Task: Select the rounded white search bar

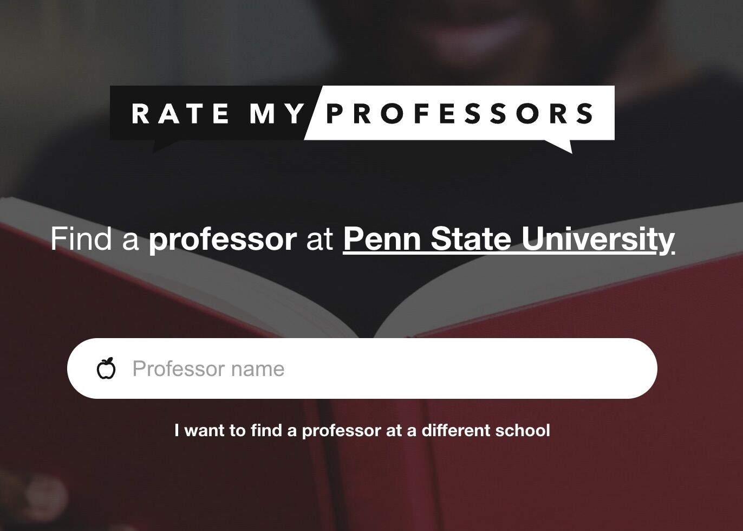Action: pyautogui.click(x=363, y=368)
